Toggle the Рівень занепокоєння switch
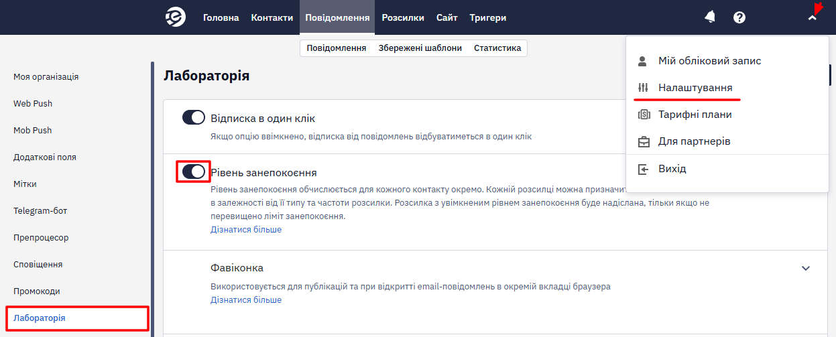The height and width of the screenshot is (337, 836). click(x=194, y=172)
